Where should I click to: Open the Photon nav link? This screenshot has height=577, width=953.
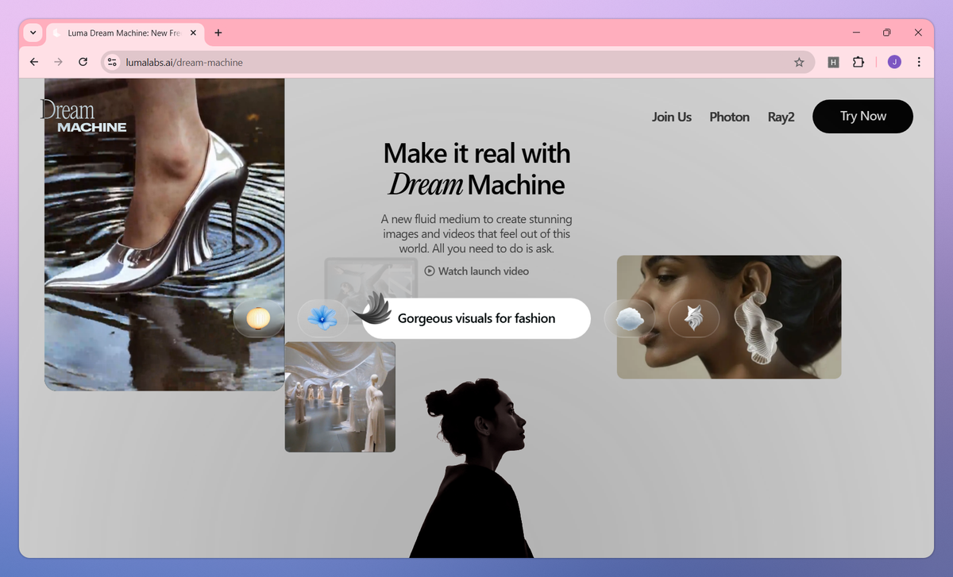[729, 117]
